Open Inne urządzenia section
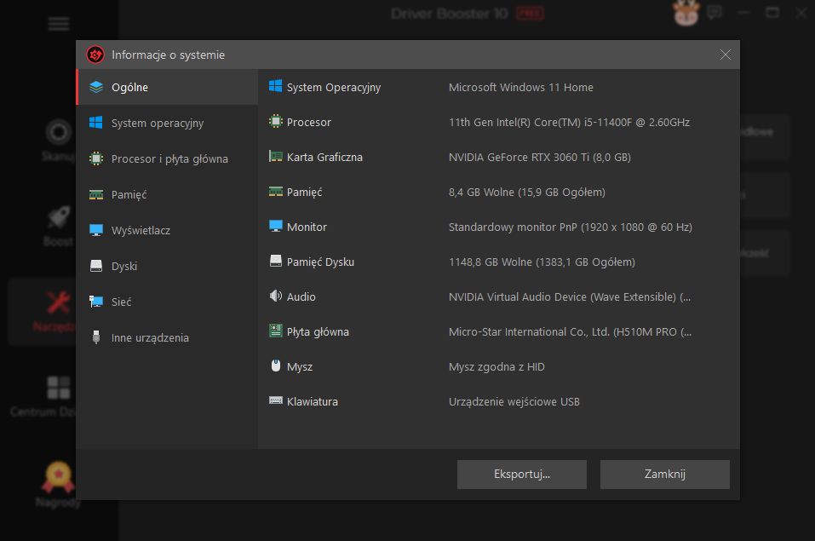The image size is (815, 541). click(x=167, y=337)
